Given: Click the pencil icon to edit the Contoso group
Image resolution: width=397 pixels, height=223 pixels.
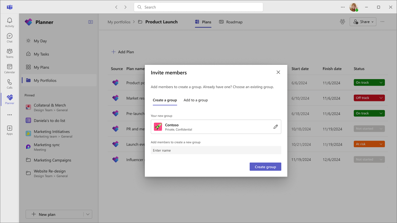Looking at the screenshot, I should tap(276, 126).
